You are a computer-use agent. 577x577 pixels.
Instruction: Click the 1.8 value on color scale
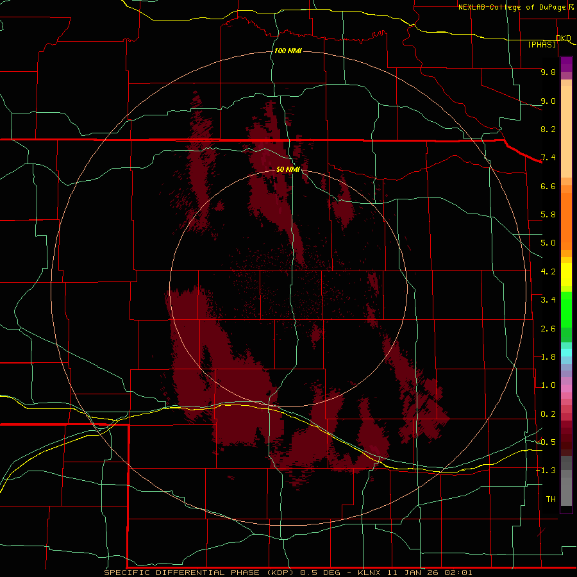(548, 357)
